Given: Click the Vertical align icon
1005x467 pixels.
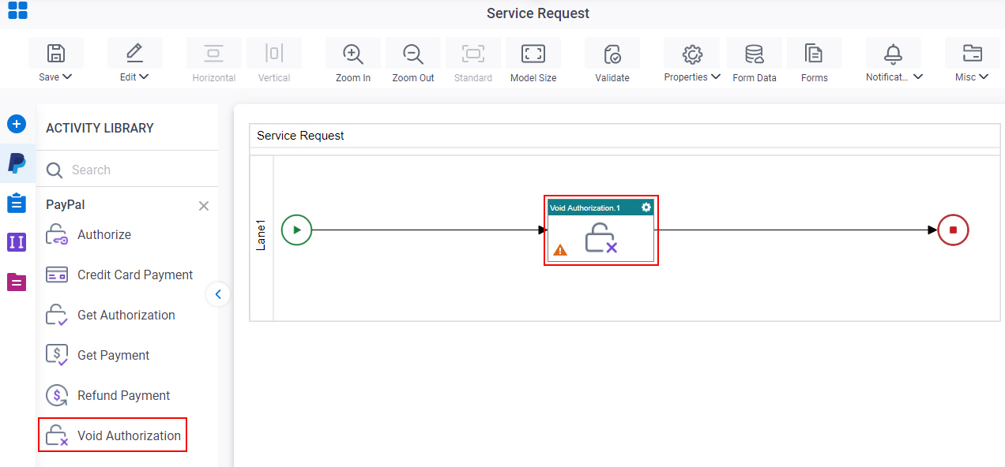Looking at the screenshot, I should [x=274, y=54].
